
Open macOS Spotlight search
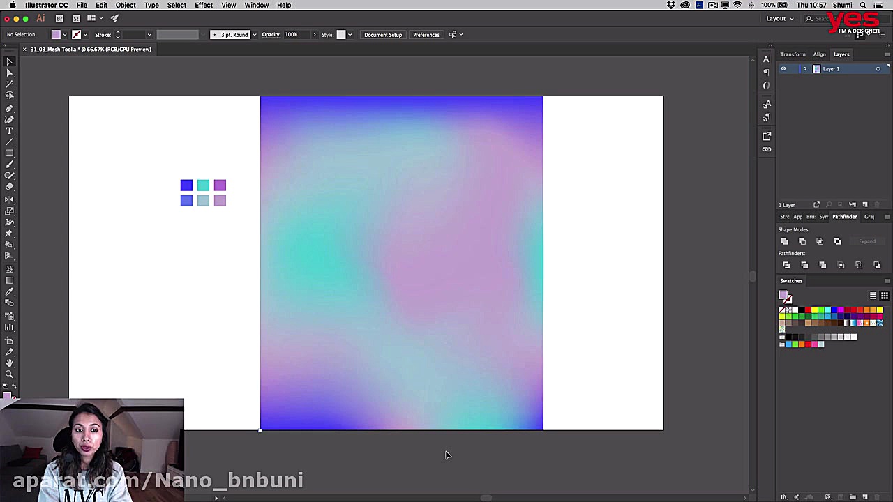863,5
